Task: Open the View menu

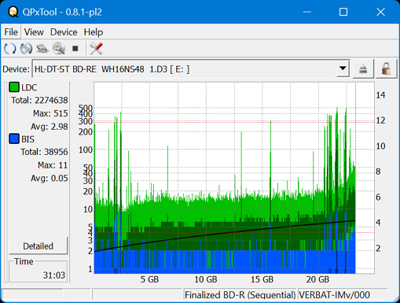Action: click(34, 32)
